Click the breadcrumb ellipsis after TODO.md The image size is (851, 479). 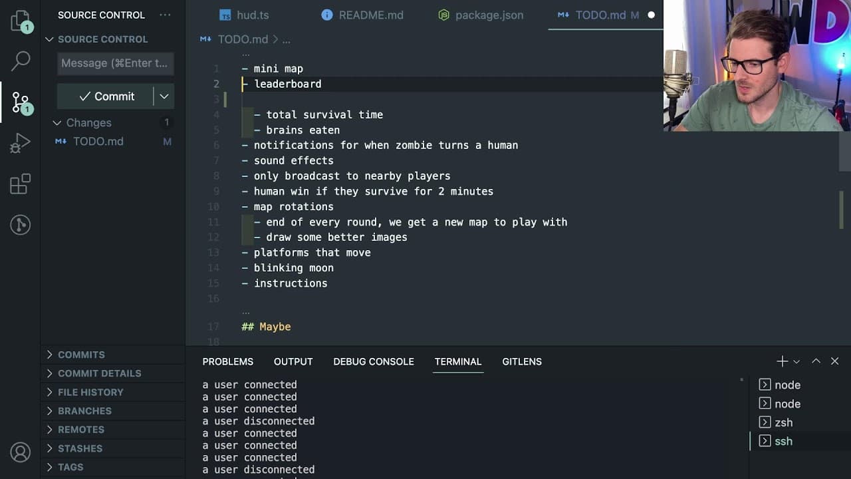click(x=286, y=39)
